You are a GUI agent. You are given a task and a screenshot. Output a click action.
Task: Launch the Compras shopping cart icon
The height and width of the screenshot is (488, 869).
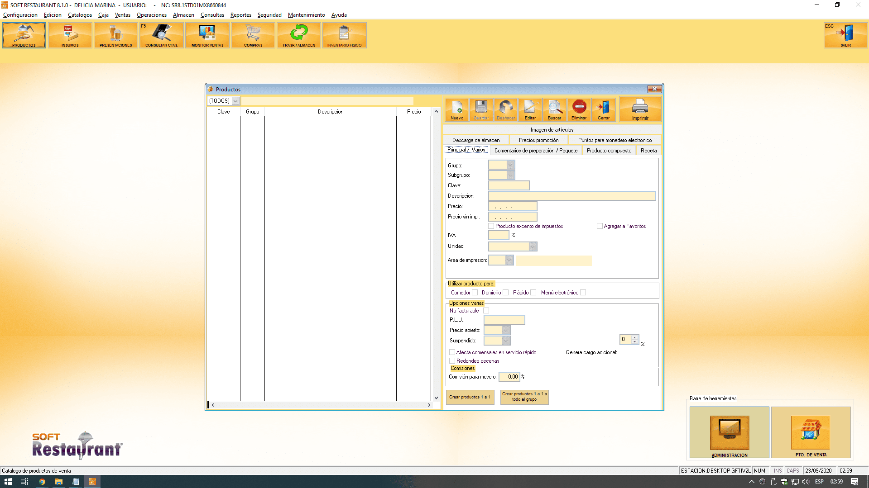(x=253, y=35)
